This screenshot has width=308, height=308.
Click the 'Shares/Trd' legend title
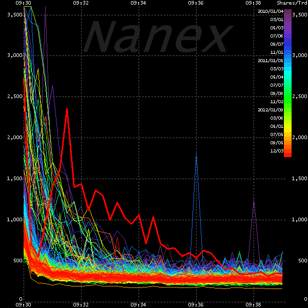click(292, 3)
